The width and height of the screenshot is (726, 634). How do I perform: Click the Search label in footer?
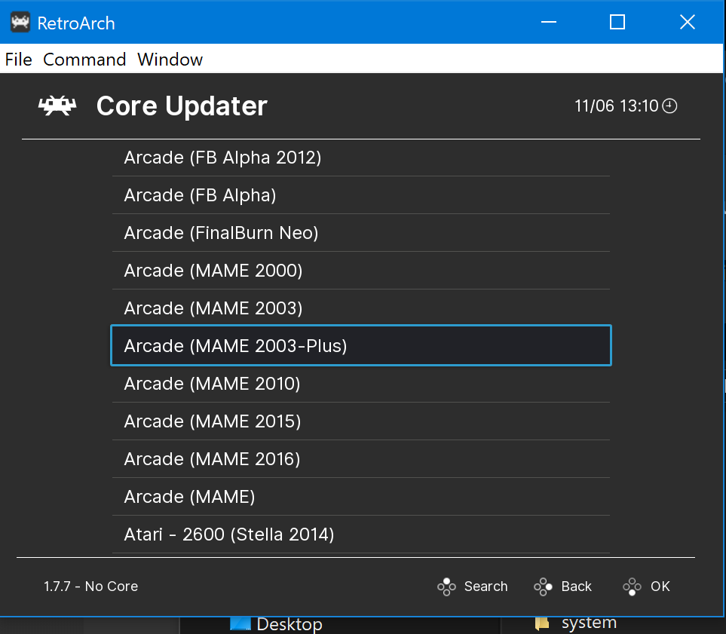click(486, 587)
